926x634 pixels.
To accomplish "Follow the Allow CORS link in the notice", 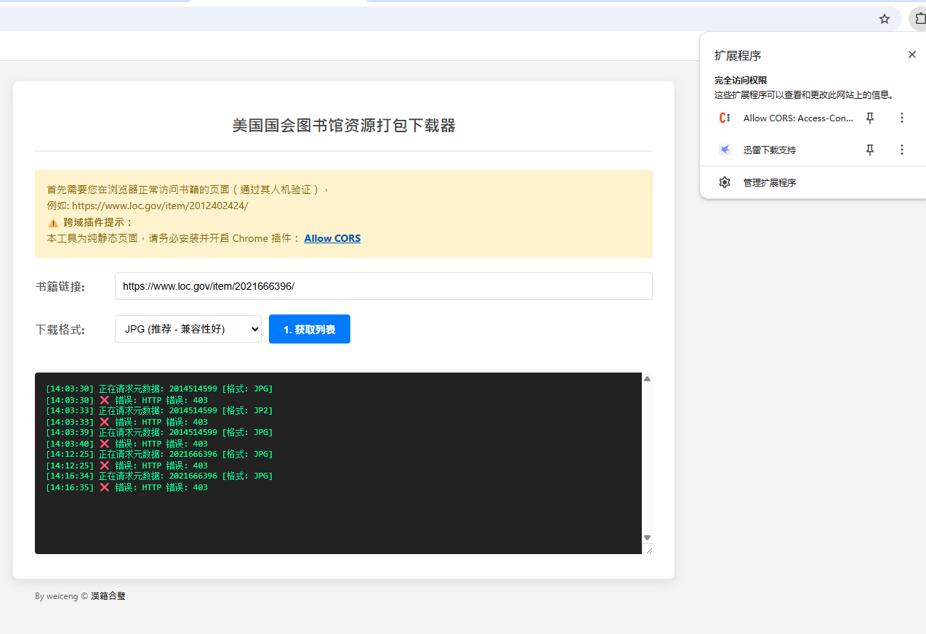I will 332,238.
